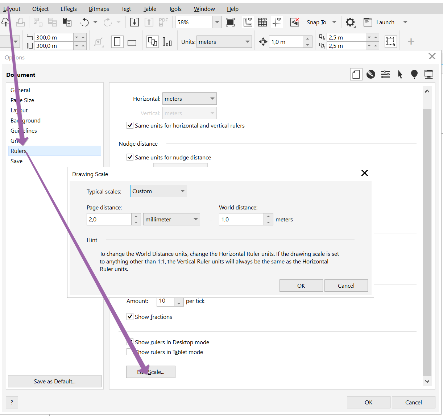Click Save as Default button
Image resolution: width=443 pixels, height=416 pixels.
(55, 381)
